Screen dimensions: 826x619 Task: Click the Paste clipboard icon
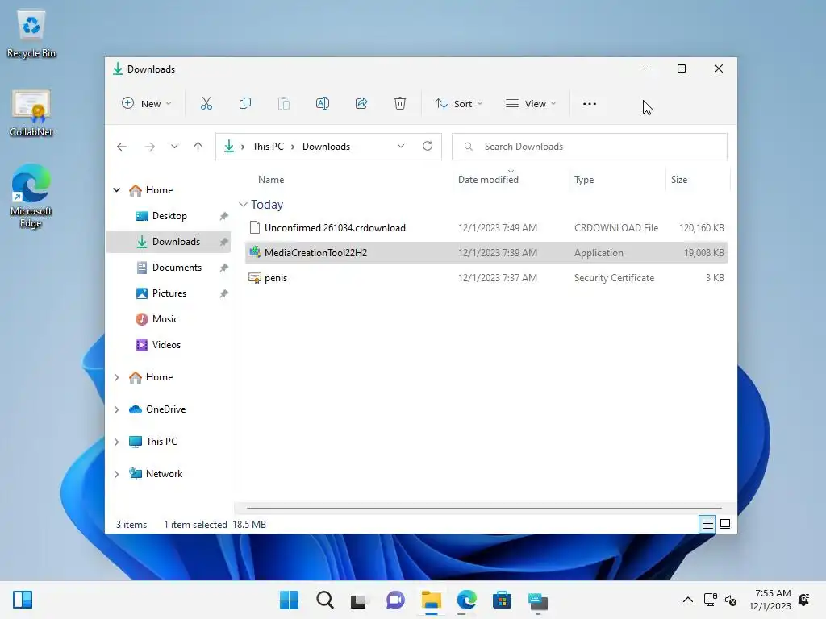pyautogui.click(x=284, y=104)
